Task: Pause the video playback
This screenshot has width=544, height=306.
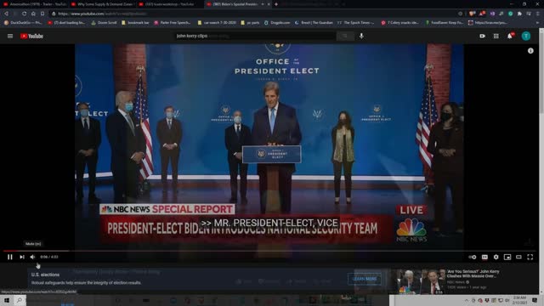Action: point(9,257)
